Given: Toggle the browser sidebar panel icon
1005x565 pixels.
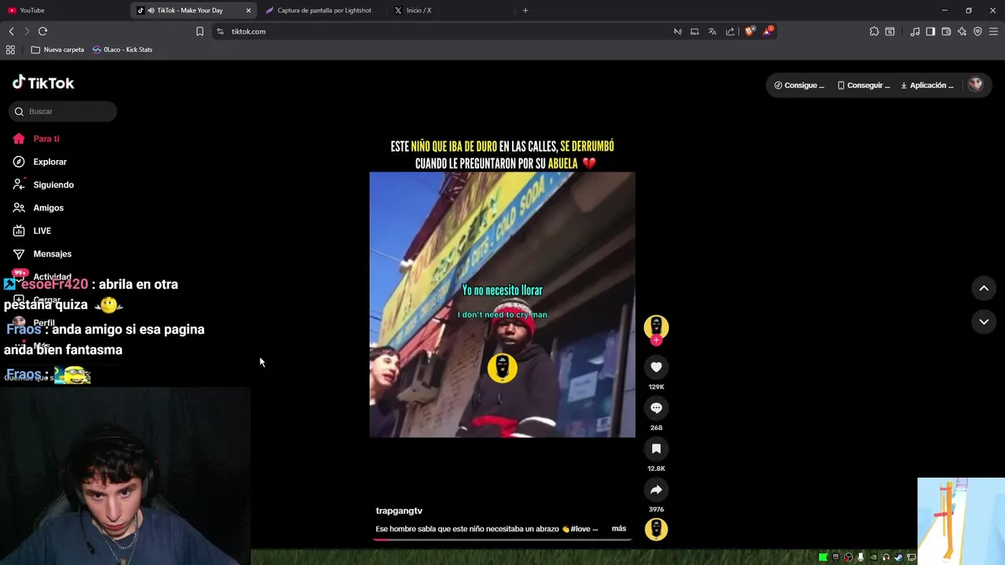Looking at the screenshot, I should (930, 31).
